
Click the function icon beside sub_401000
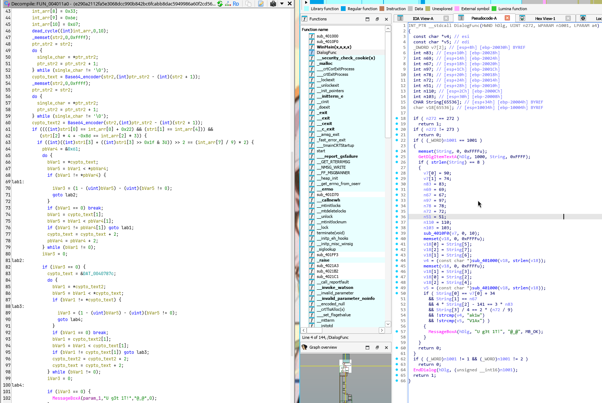(312, 36)
